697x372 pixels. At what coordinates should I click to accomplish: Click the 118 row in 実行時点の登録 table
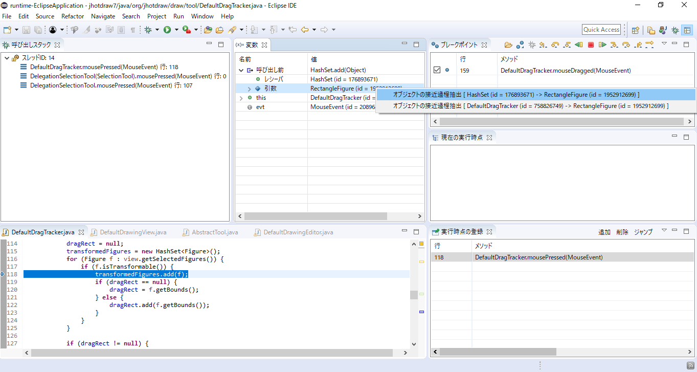click(x=563, y=257)
